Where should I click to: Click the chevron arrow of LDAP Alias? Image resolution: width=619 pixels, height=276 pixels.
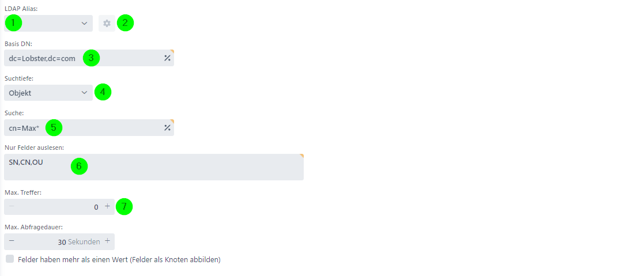pyautogui.click(x=84, y=23)
